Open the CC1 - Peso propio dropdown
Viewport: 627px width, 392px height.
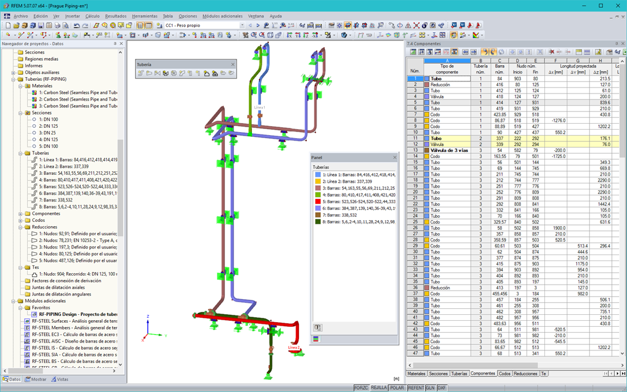(x=242, y=25)
